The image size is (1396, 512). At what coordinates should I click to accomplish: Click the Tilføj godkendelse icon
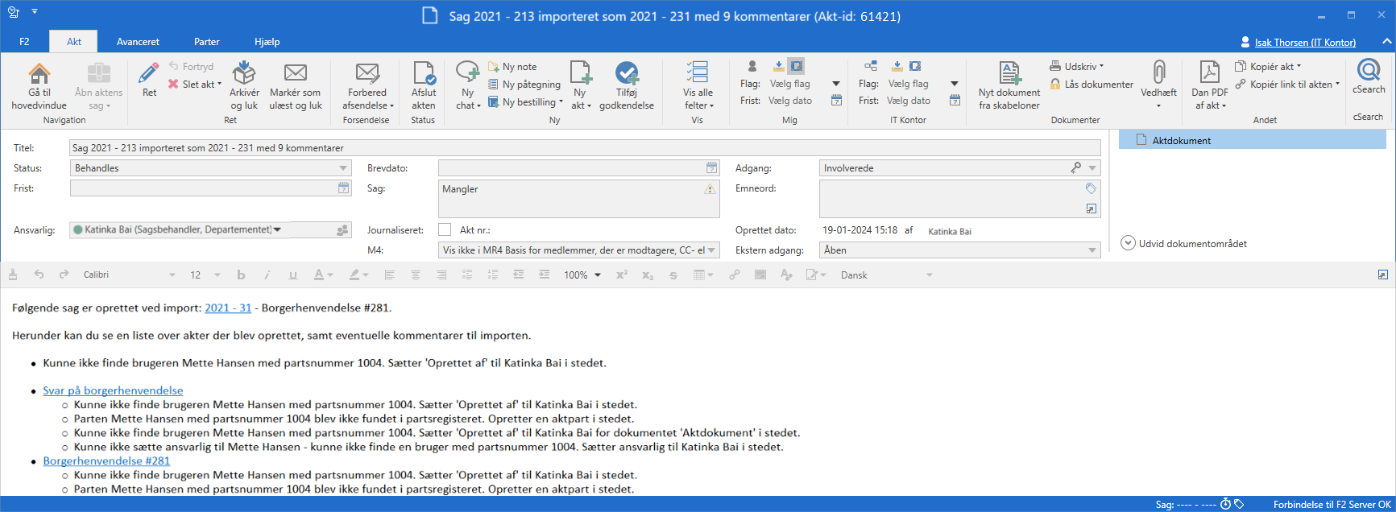click(x=627, y=74)
